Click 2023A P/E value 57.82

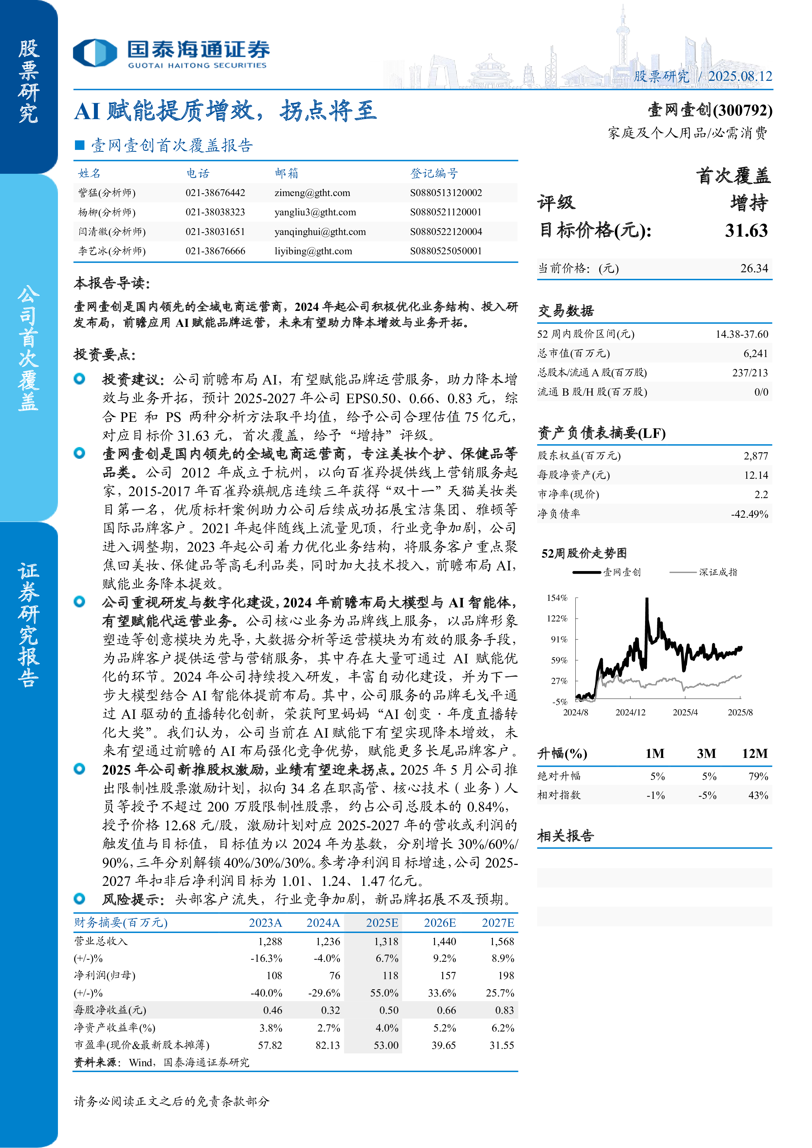click(270, 1045)
